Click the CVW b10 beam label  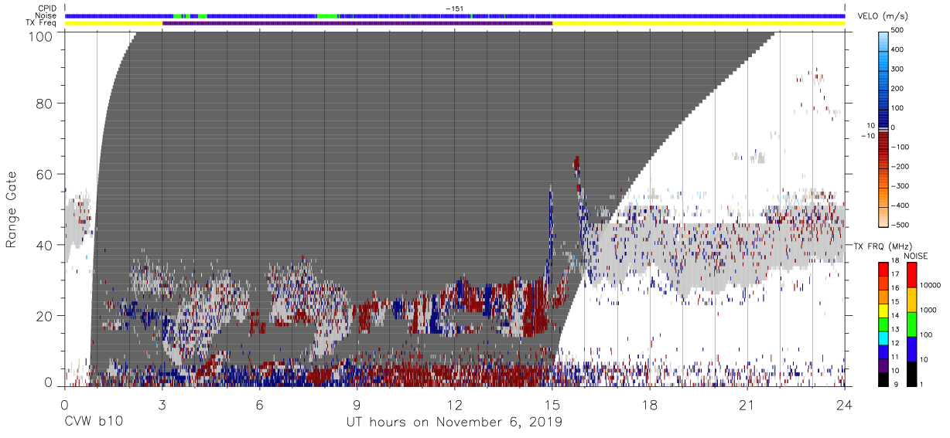(x=94, y=423)
